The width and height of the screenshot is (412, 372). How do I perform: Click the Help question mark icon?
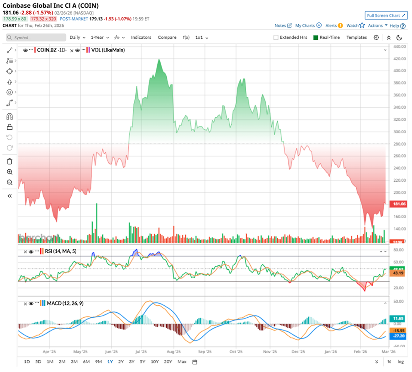pos(403,26)
